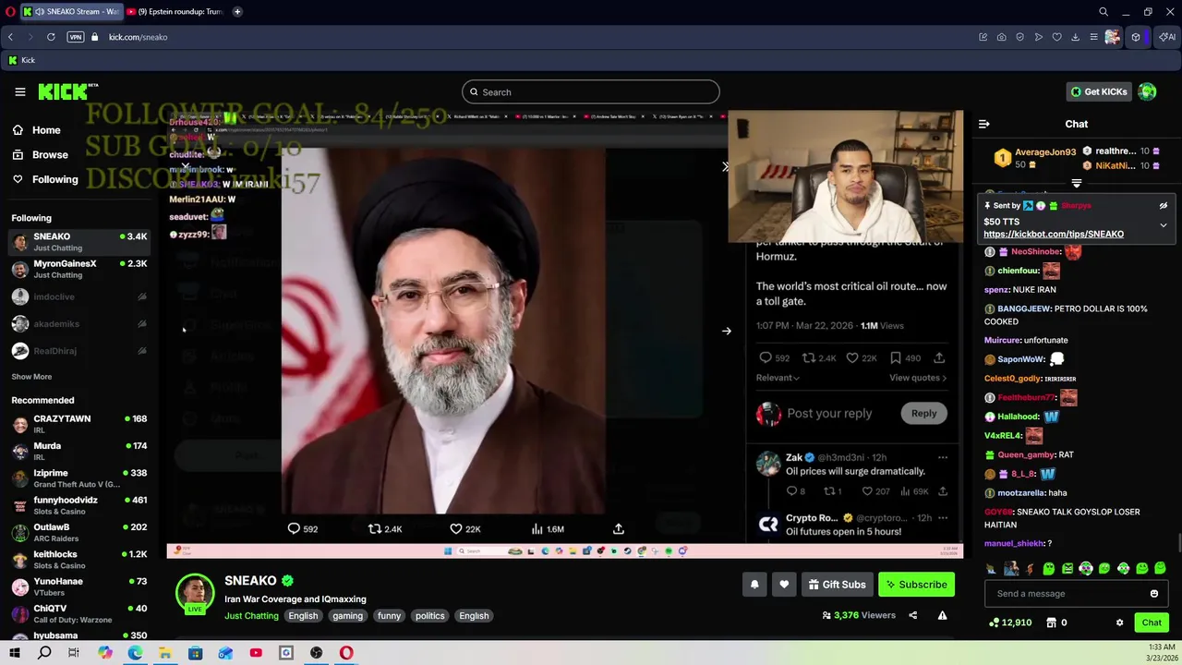Image resolution: width=1182 pixels, height=665 pixels.
Task: Collapse the chat panel using the arrow icon
Action: [984, 124]
